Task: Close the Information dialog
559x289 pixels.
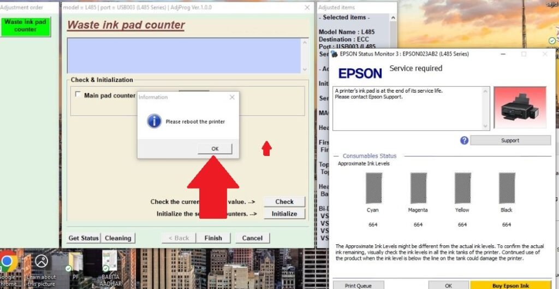Action: 232,97
